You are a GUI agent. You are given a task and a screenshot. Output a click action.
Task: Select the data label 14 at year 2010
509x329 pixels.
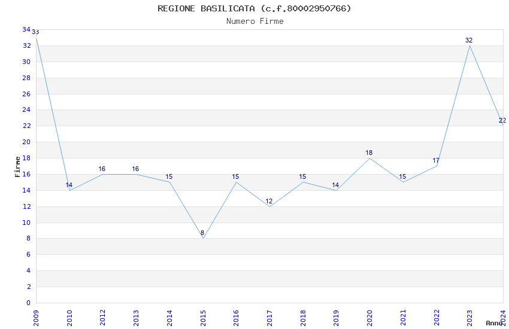point(69,185)
